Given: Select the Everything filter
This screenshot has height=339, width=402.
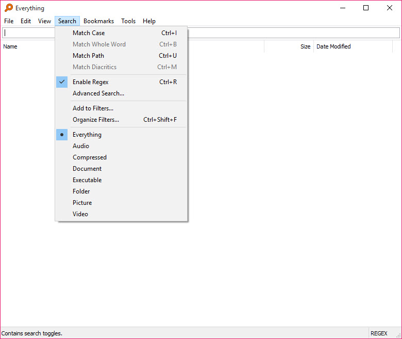Looking at the screenshot, I should 121,135.
